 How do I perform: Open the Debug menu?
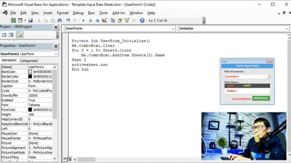pos(78,13)
